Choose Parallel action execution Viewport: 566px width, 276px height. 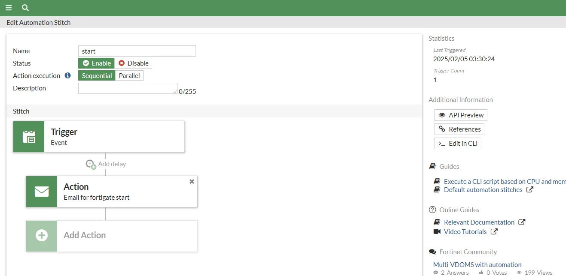pyautogui.click(x=129, y=75)
